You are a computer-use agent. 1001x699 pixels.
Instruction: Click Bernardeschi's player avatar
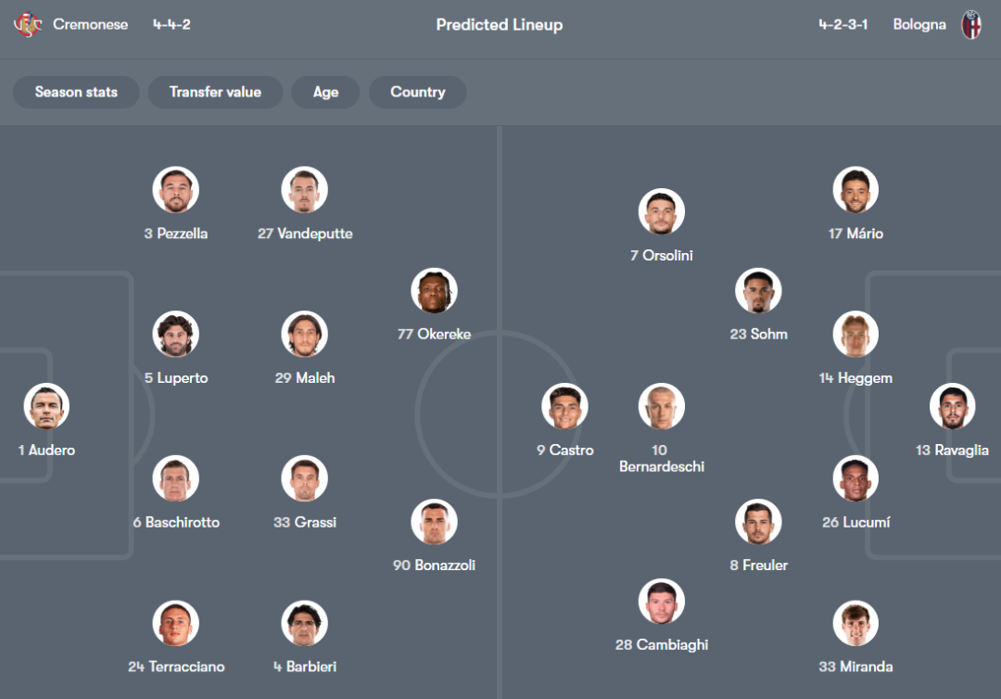[661, 406]
